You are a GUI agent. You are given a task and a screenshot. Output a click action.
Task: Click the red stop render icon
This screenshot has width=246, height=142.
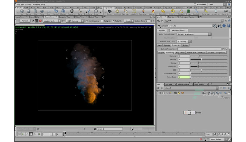click(x=40, y=21)
